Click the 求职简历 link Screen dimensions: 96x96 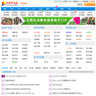click(x=37, y=53)
